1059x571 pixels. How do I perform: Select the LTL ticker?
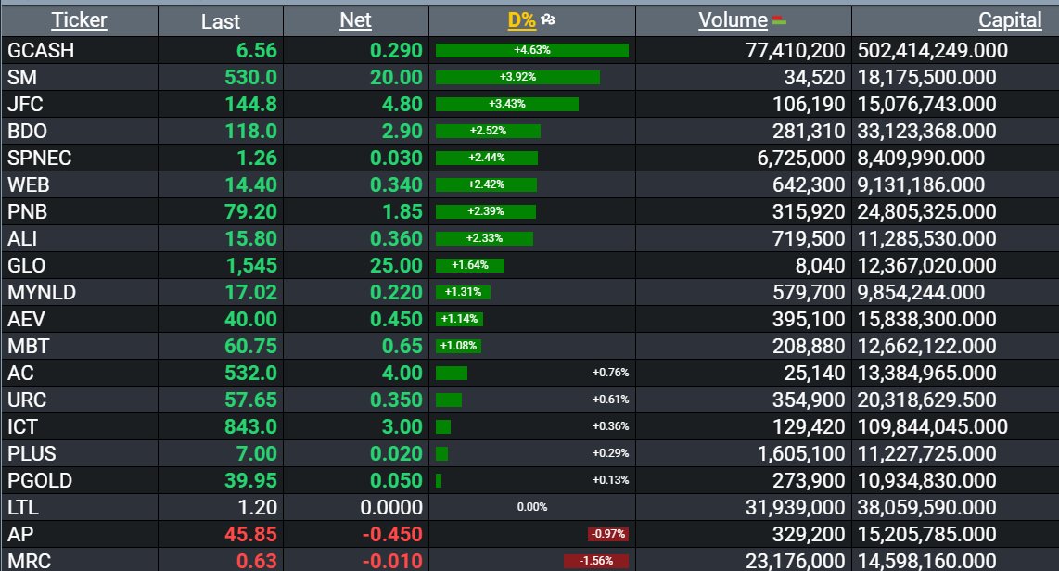(23, 508)
